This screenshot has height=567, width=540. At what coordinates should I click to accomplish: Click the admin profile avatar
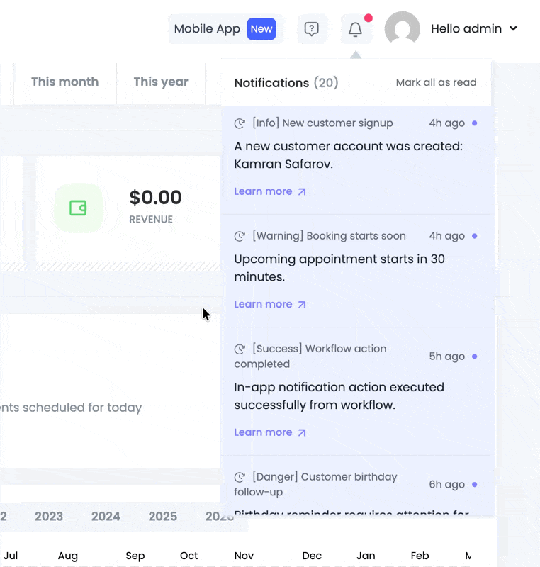[x=402, y=29]
